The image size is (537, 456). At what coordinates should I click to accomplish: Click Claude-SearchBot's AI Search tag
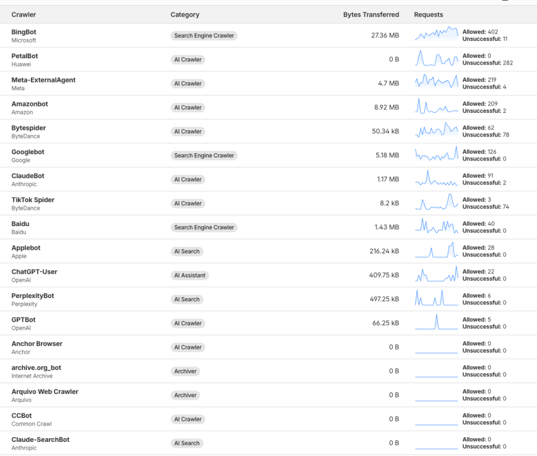coord(187,443)
